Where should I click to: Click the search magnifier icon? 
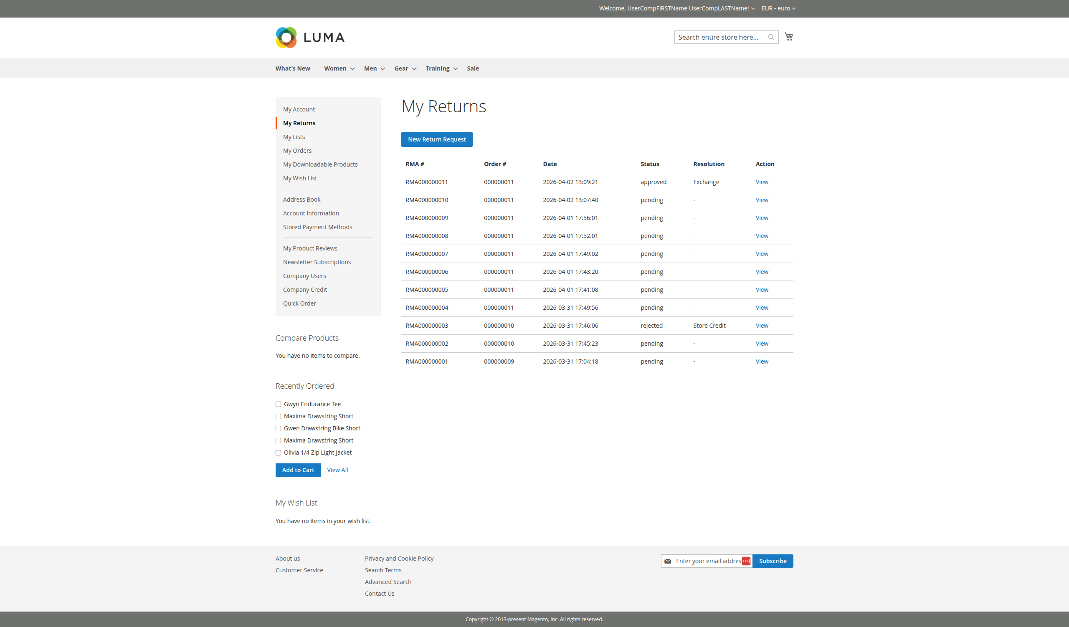click(x=771, y=37)
